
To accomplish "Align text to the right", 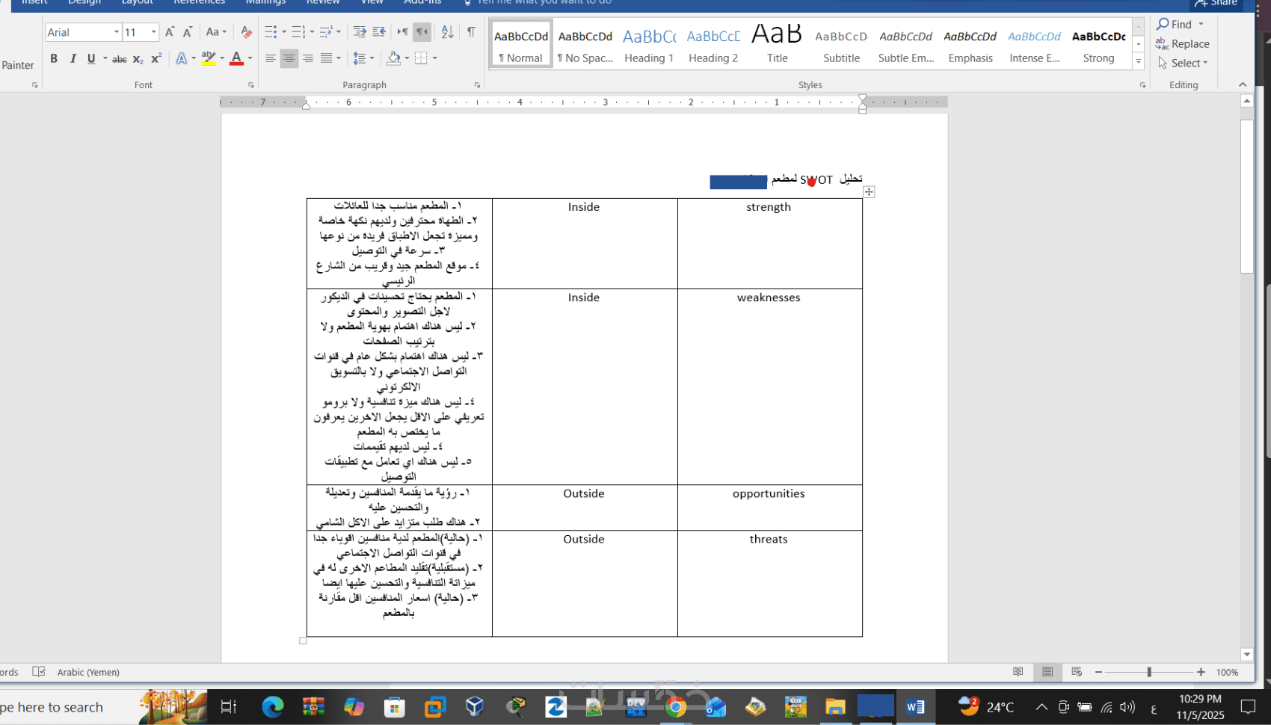I will pyautogui.click(x=308, y=58).
